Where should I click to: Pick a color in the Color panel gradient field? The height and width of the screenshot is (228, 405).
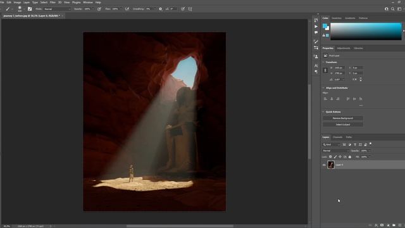(x=366, y=31)
